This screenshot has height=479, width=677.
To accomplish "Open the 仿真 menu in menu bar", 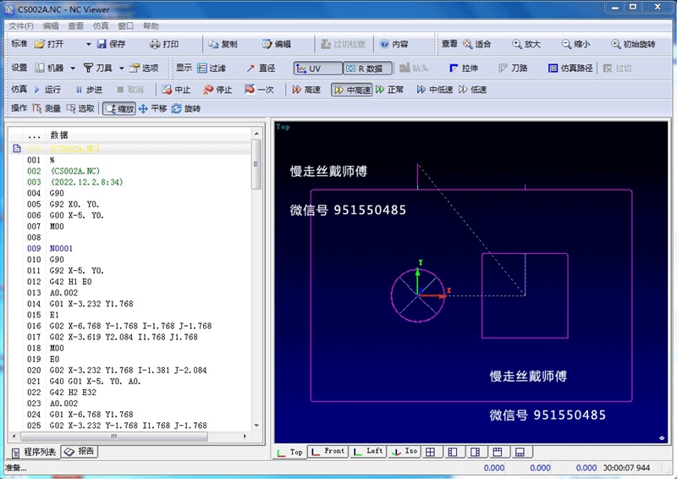I will pos(101,26).
